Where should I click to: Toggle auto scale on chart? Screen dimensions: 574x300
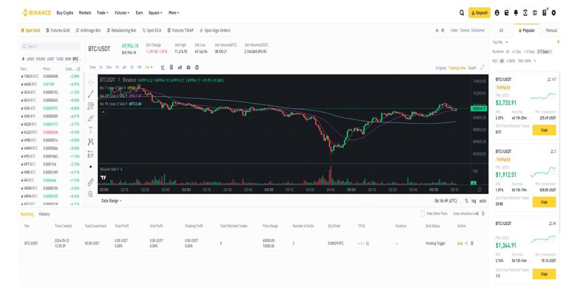483,201
